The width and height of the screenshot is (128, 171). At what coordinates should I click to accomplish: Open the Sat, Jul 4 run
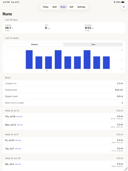tap(64, 165)
